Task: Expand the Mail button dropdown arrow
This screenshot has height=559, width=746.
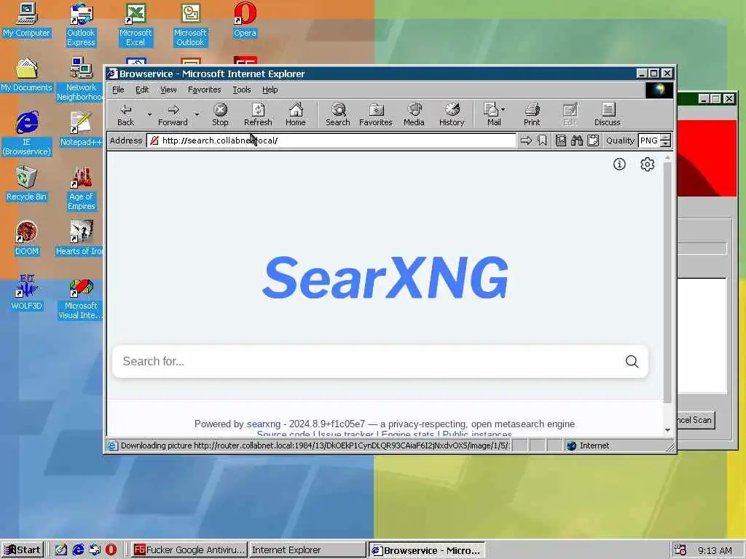Action: pyautogui.click(x=503, y=109)
